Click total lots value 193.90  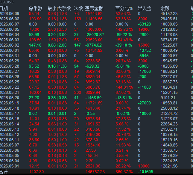click(35, 19)
